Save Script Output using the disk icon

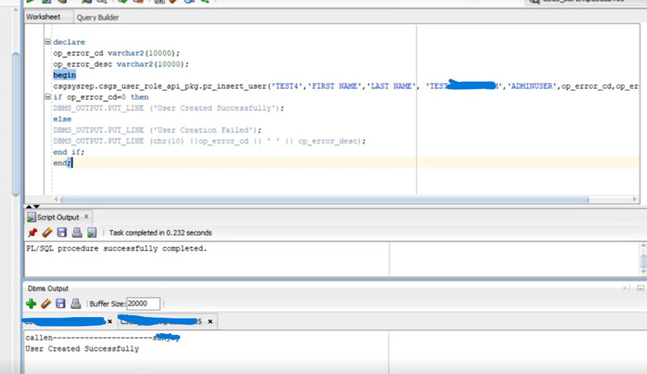(61, 232)
